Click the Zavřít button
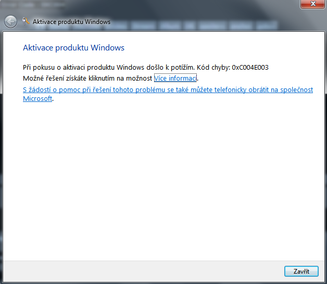327x284 pixels. (301, 271)
